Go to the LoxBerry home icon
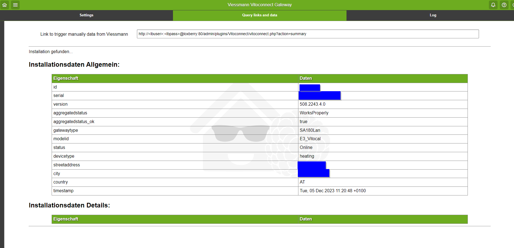This screenshot has width=514, height=248. click(x=4, y=5)
